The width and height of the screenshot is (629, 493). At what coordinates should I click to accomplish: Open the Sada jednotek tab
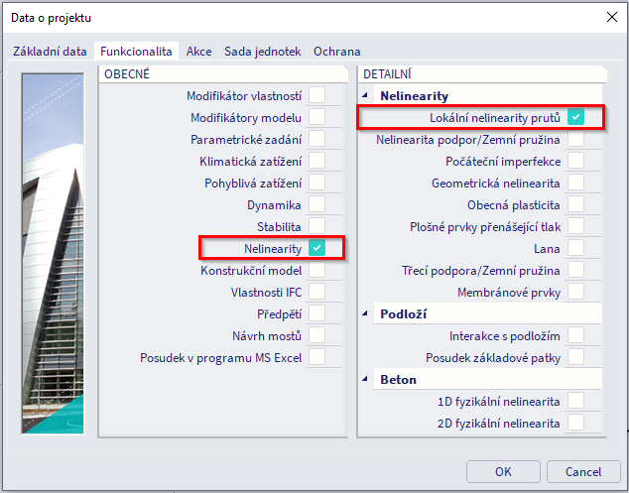(264, 51)
